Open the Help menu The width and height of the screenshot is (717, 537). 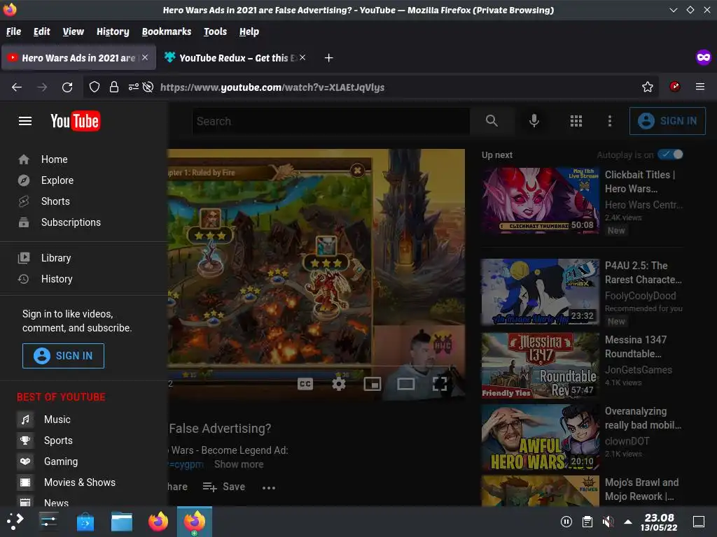249,31
